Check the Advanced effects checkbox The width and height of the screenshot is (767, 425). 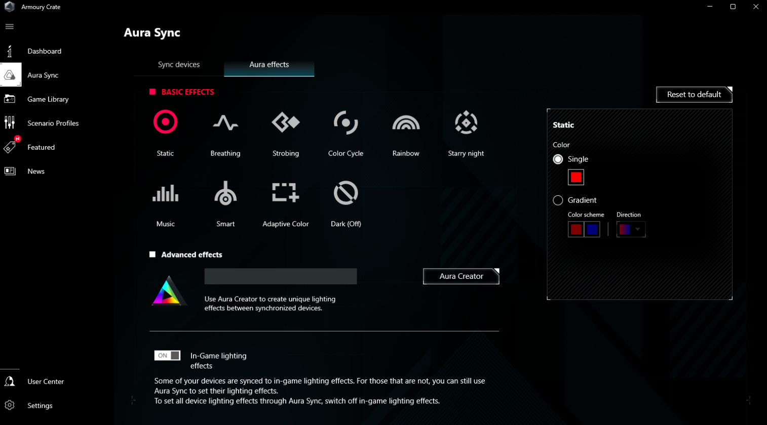click(151, 254)
